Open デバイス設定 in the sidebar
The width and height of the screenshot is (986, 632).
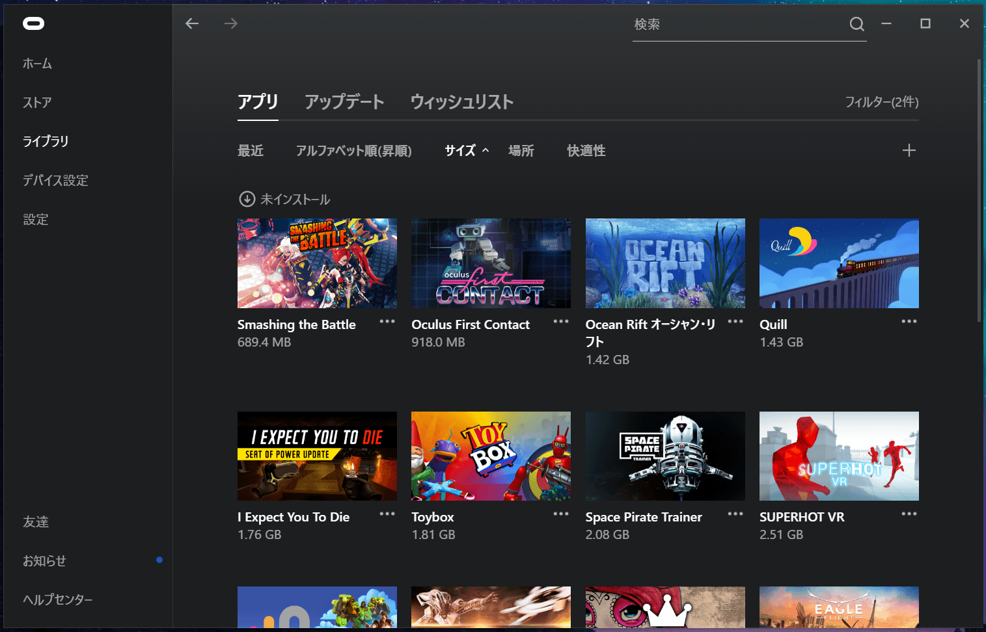point(56,181)
